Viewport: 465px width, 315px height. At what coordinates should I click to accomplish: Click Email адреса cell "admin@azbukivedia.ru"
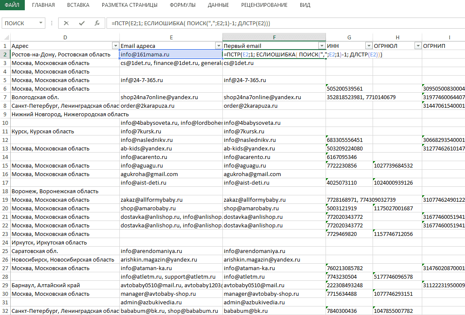(171, 303)
